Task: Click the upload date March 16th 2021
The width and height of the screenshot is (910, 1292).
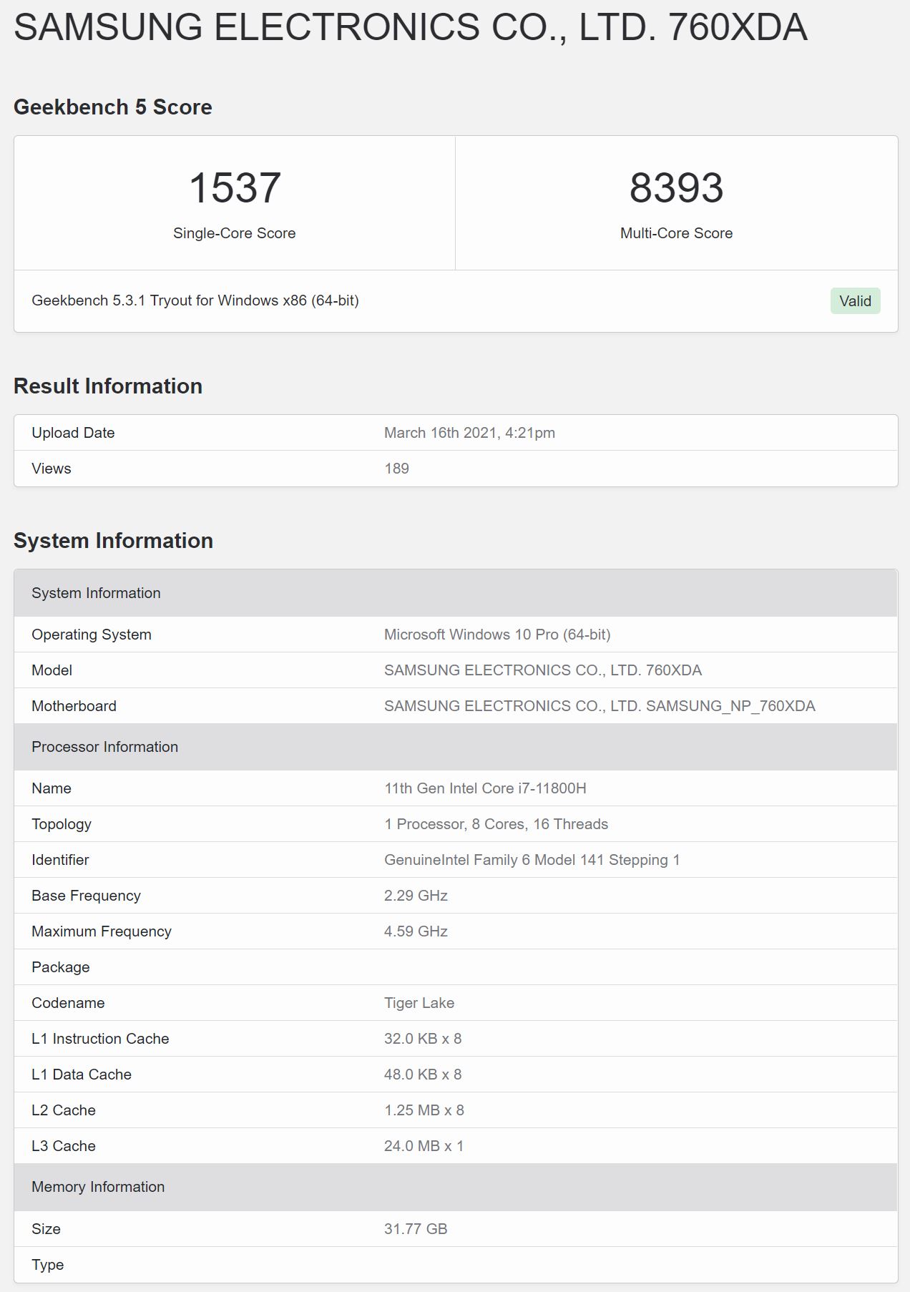Action: (469, 433)
